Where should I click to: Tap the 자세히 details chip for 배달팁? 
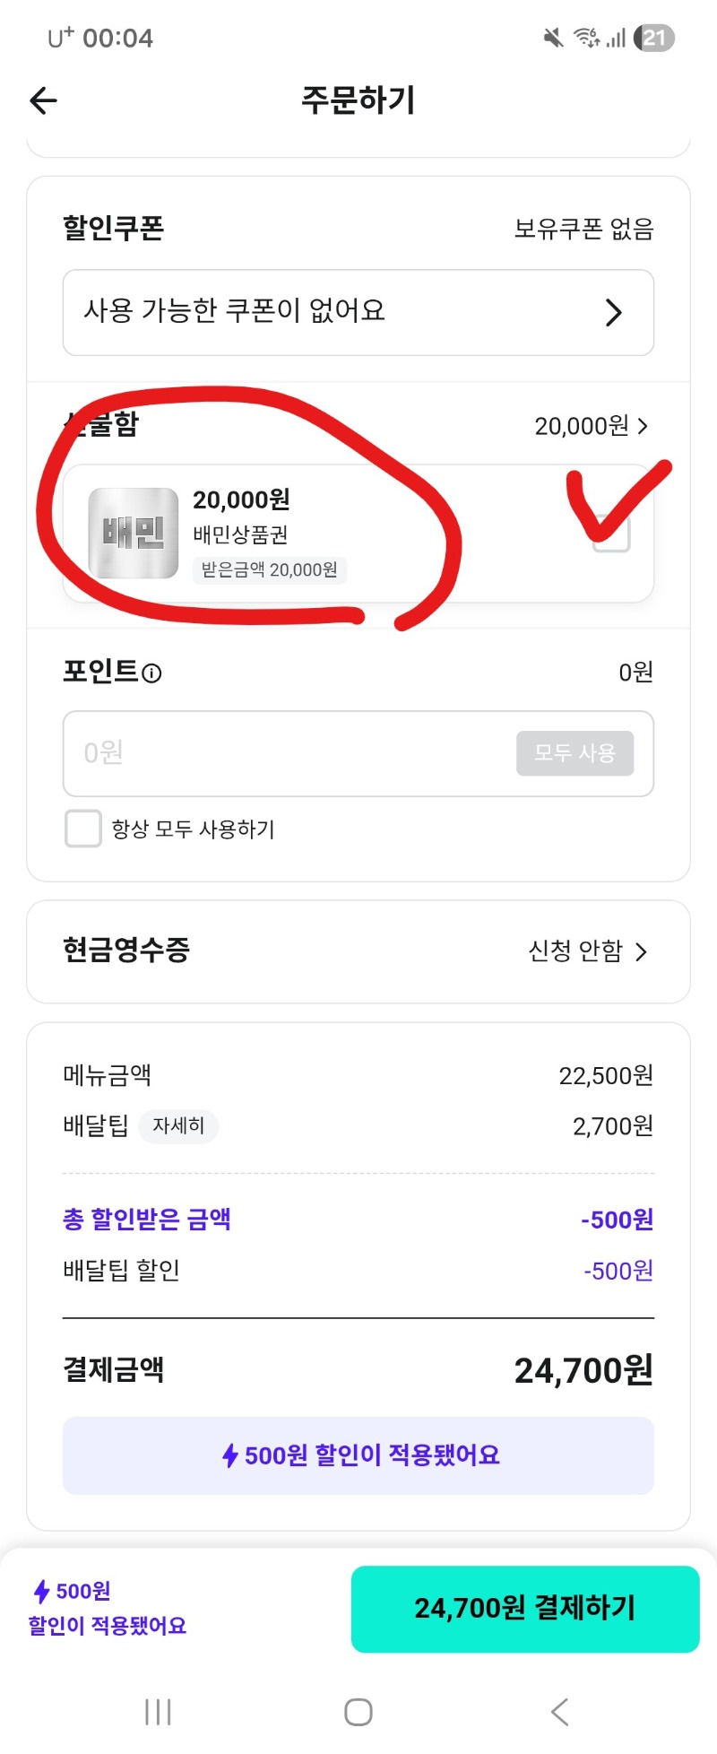coord(178,1125)
